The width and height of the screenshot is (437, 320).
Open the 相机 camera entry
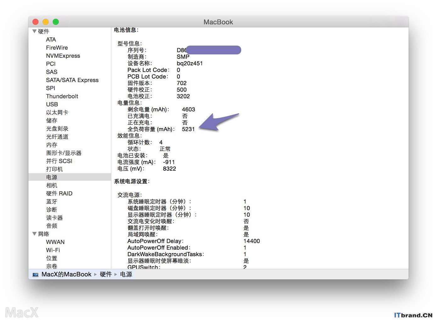(52, 185)
